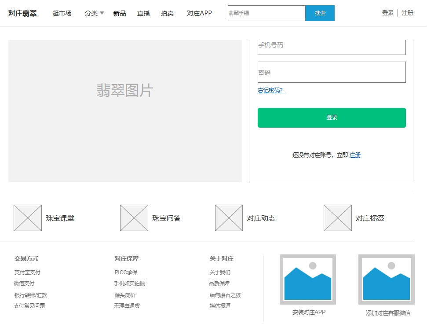Open the 珠宝课堂 label
The height and width of the screenshot is (331, 427).
coord(60,218)
